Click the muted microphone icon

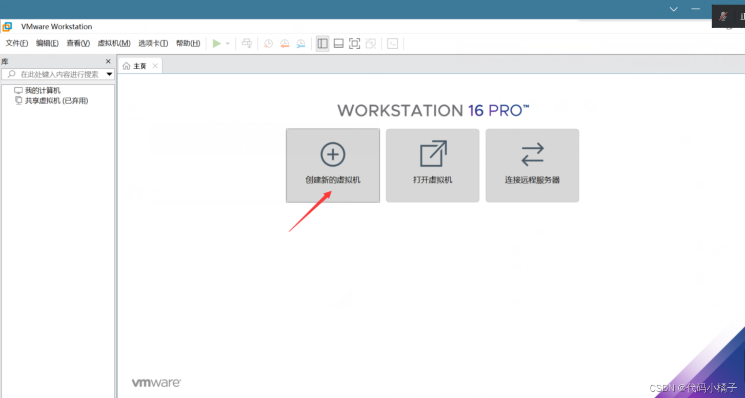point(723,16)
